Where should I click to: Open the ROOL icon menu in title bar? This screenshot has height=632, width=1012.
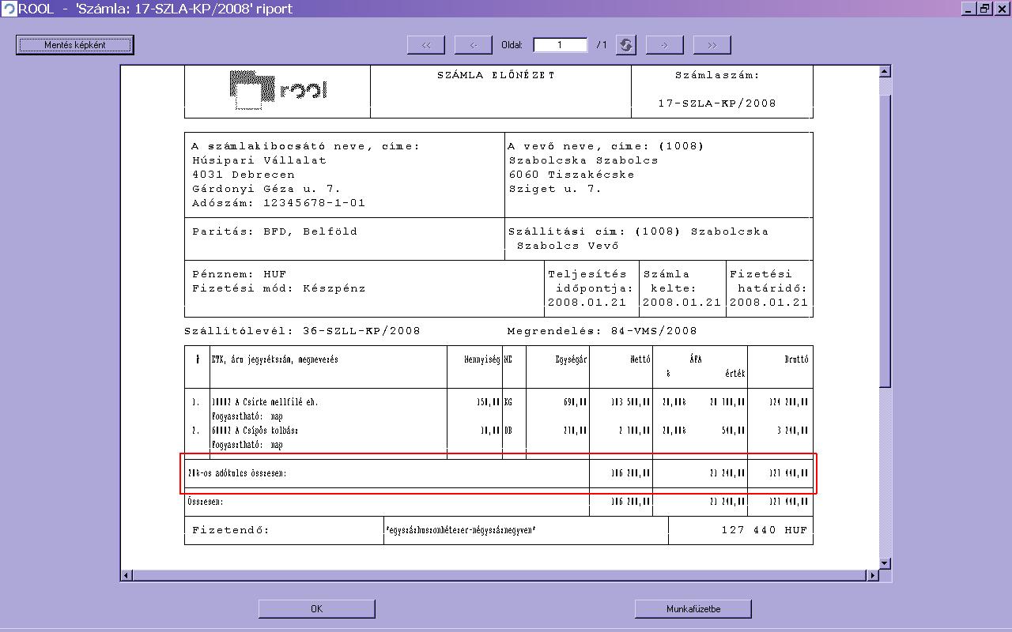9,8
